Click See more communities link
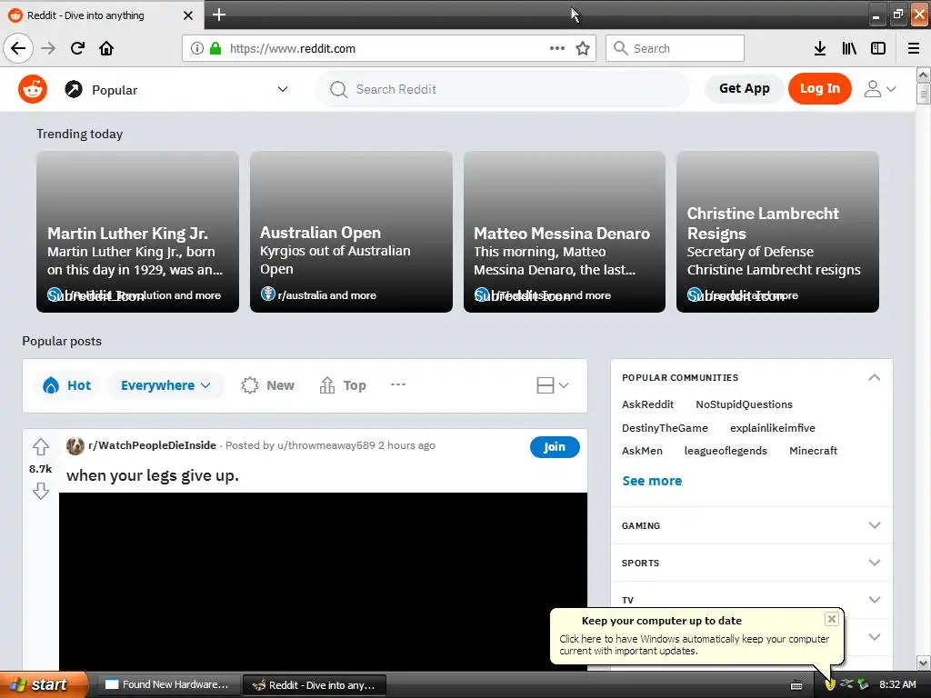Image resolution: width=931 pixels, height=698 pixels. 652,481
